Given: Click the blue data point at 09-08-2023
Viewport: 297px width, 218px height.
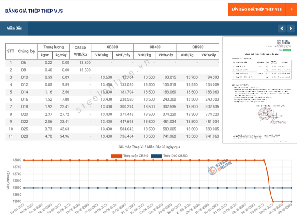Looking at the screenshot, I should pos(24,188).
